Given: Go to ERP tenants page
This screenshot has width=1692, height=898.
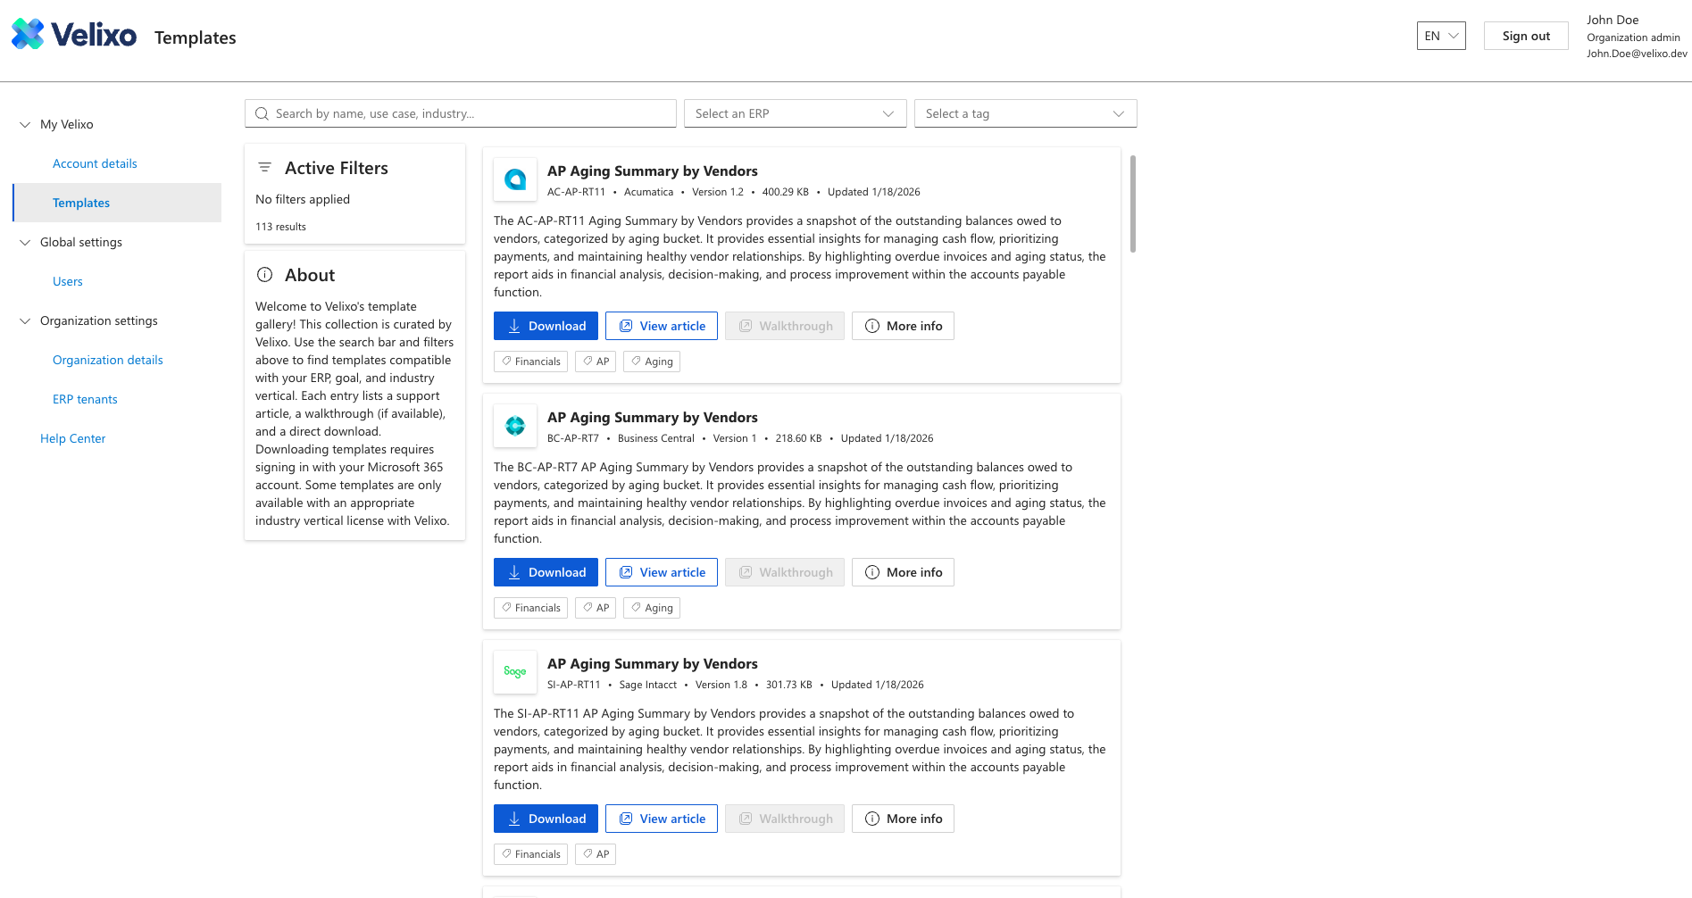Looking at the screenshot, I should pyautogui.click(x=85, y=400).
